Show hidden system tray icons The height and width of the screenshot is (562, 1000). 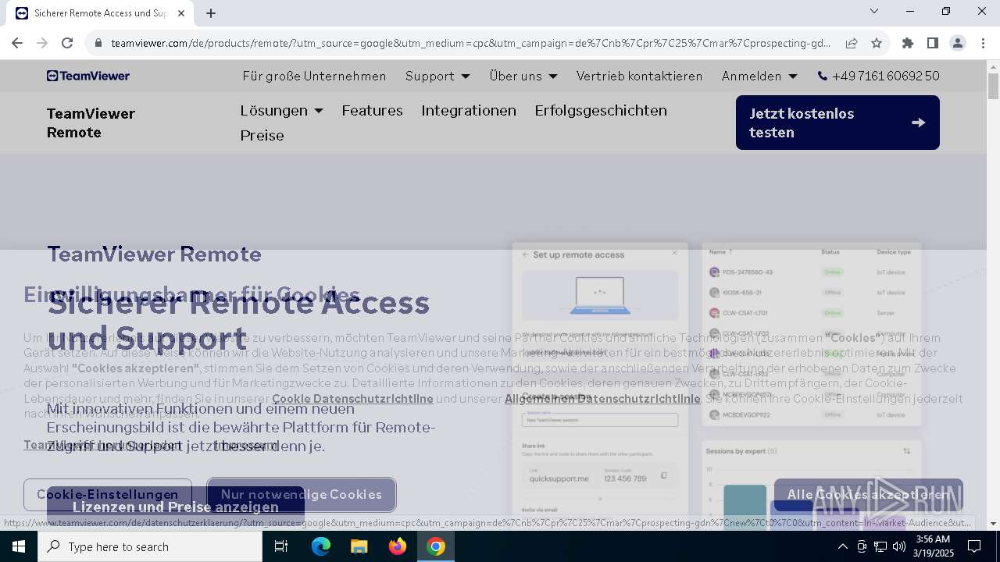click(x=842, y=546)
